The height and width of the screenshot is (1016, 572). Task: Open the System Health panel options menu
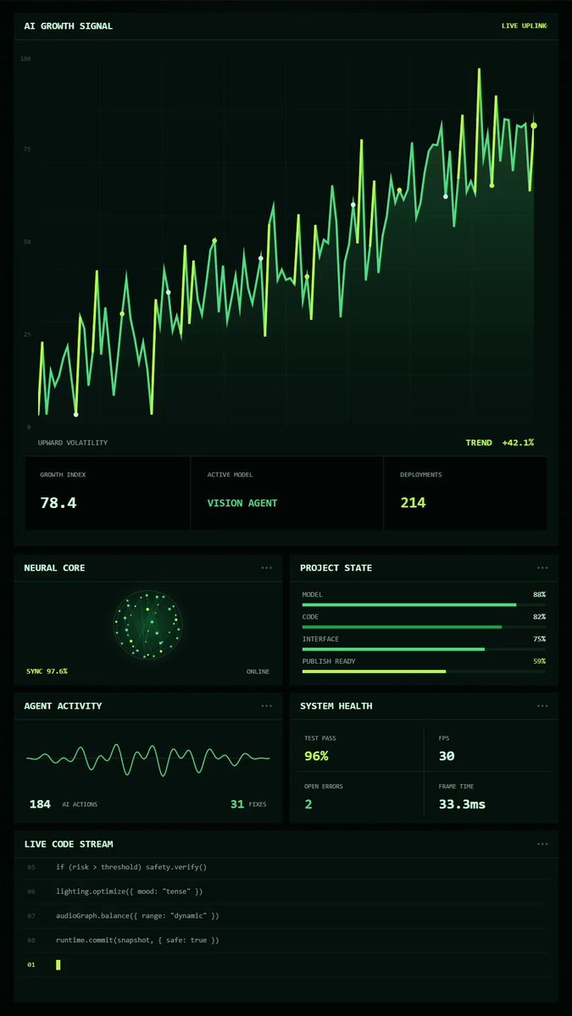coord(542,706)
